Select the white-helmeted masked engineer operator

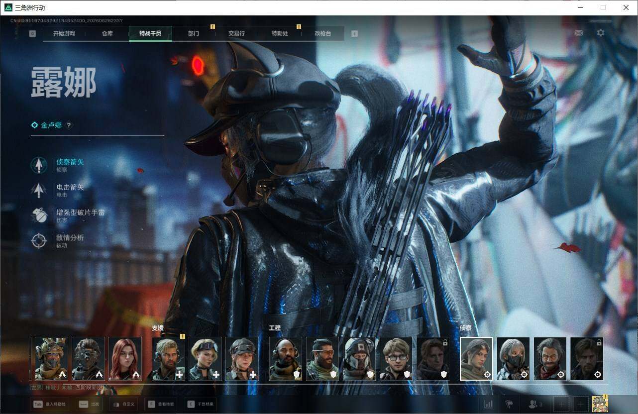[359, 359]
